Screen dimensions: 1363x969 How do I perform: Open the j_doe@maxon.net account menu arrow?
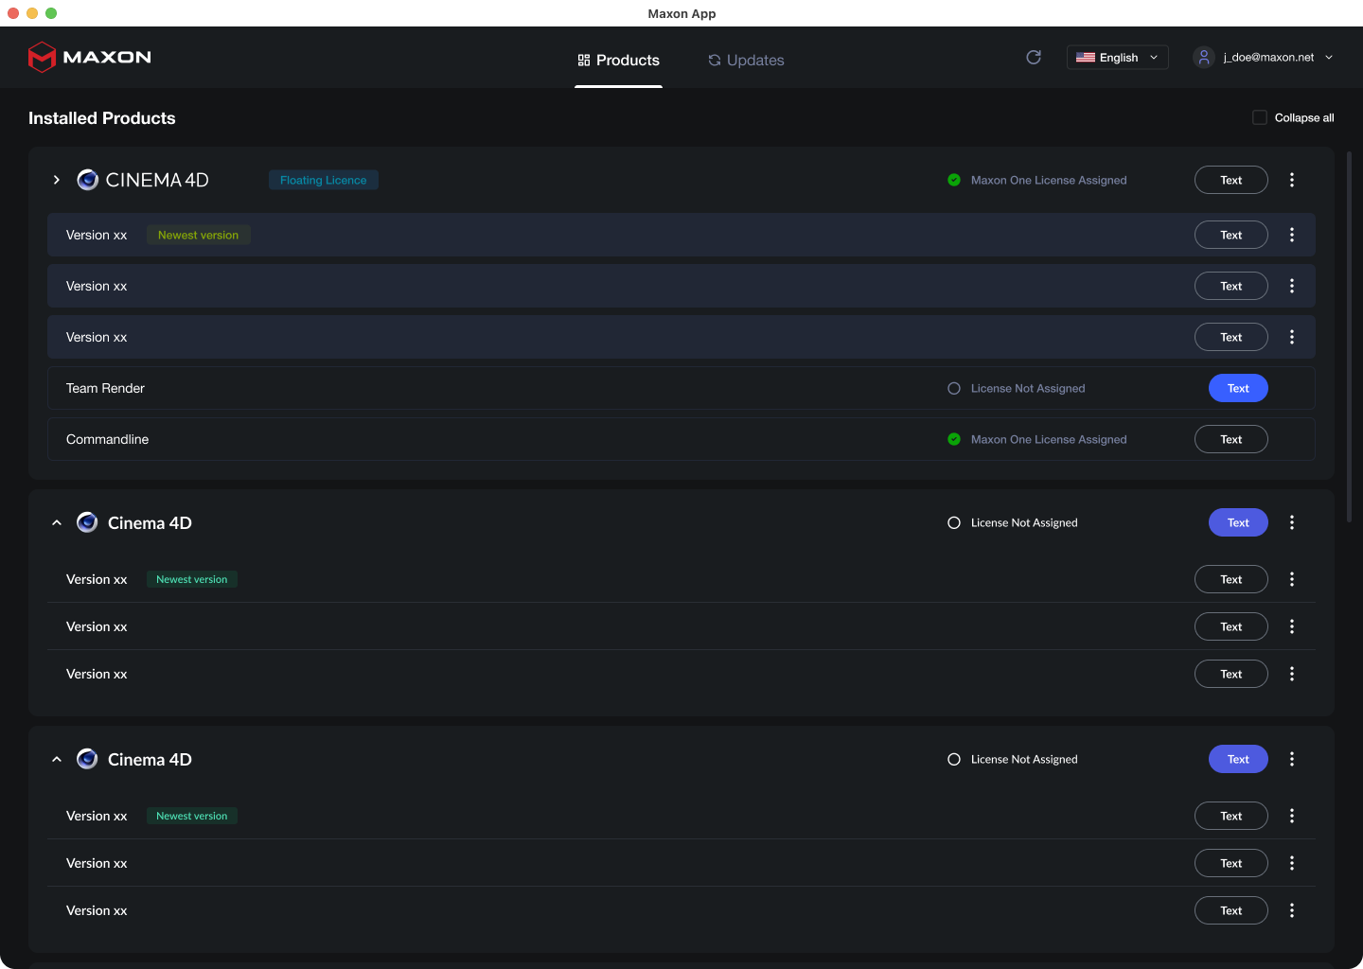click(1329, 57)
